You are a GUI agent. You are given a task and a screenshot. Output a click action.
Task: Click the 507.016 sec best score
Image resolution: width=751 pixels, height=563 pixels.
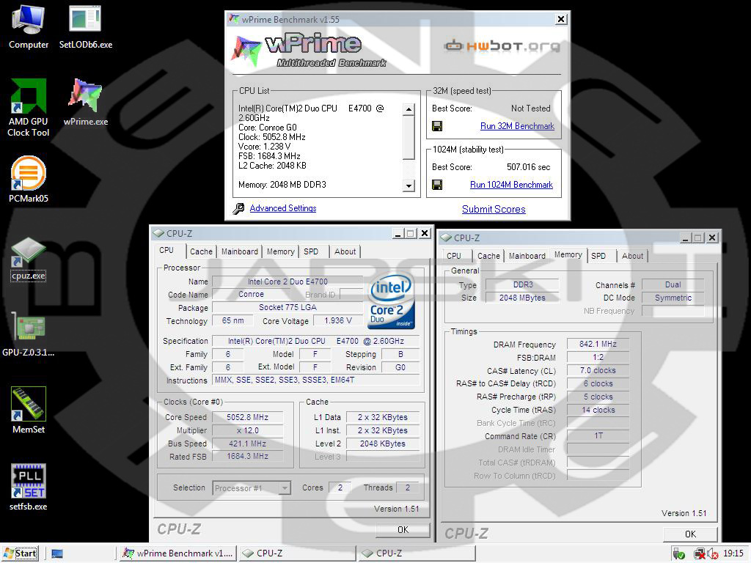(x=528, y=167)
